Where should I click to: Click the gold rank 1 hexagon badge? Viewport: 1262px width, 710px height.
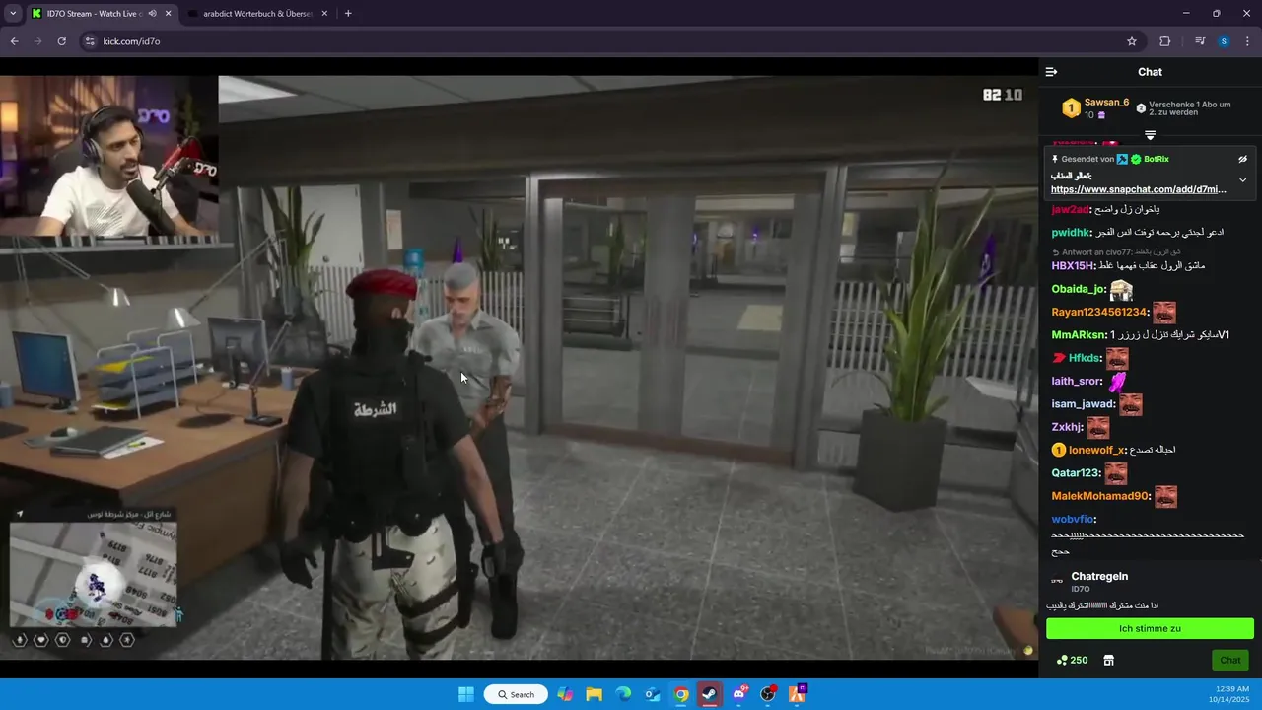pyautogui.click(x=1071, y=107)
